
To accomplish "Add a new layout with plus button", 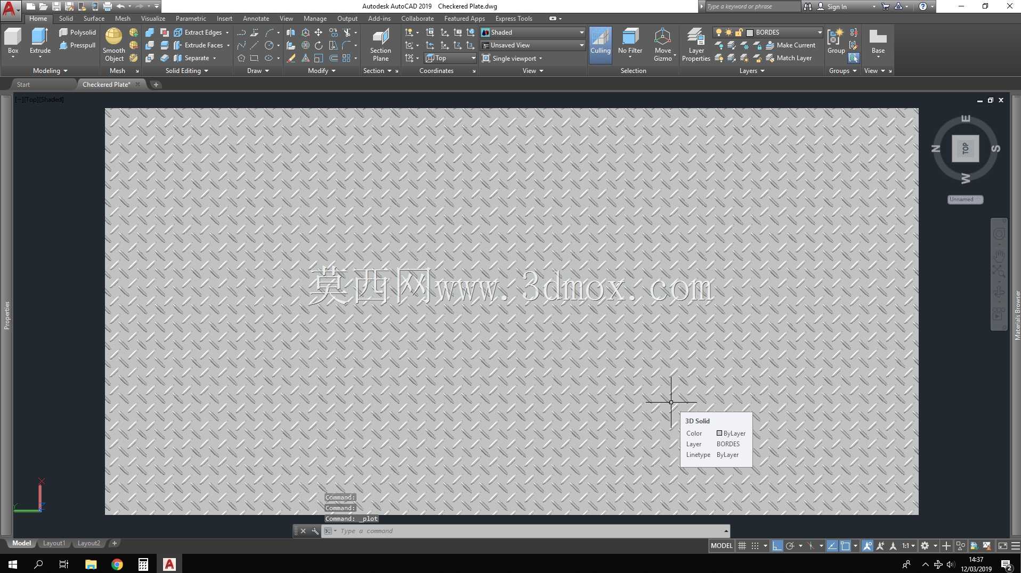I will coord(114,543).
